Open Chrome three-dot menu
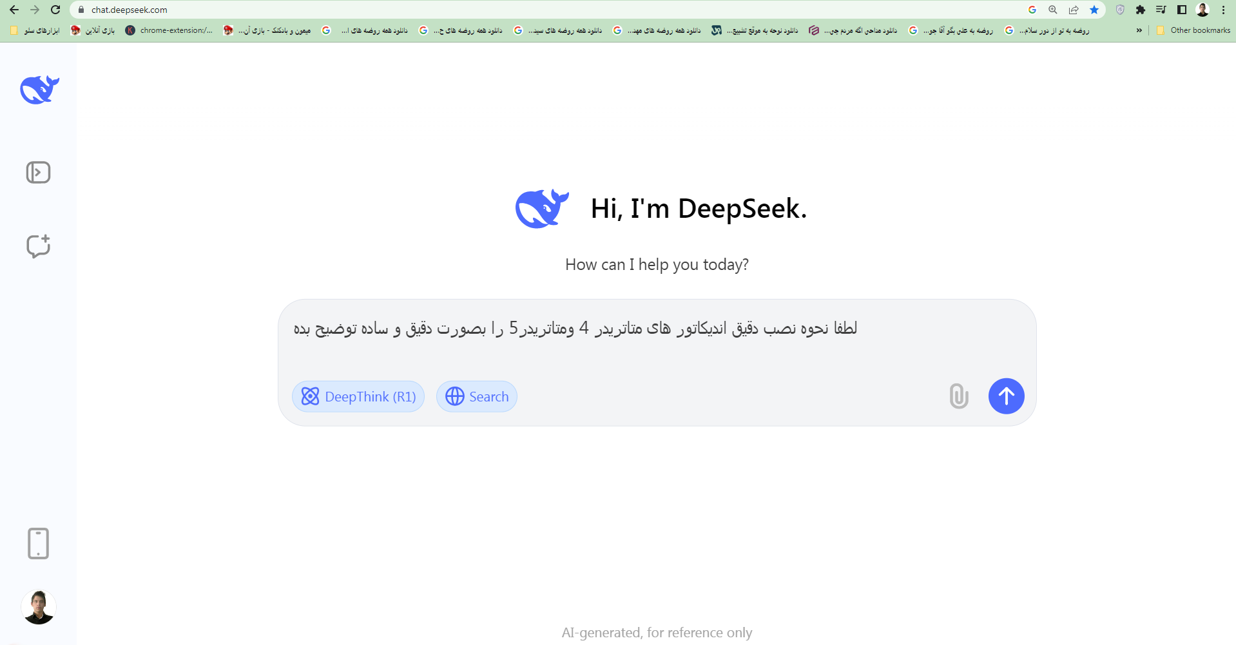 1223,10
